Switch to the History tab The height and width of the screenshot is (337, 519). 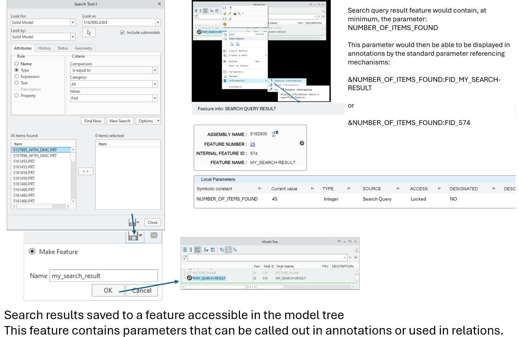44,48
